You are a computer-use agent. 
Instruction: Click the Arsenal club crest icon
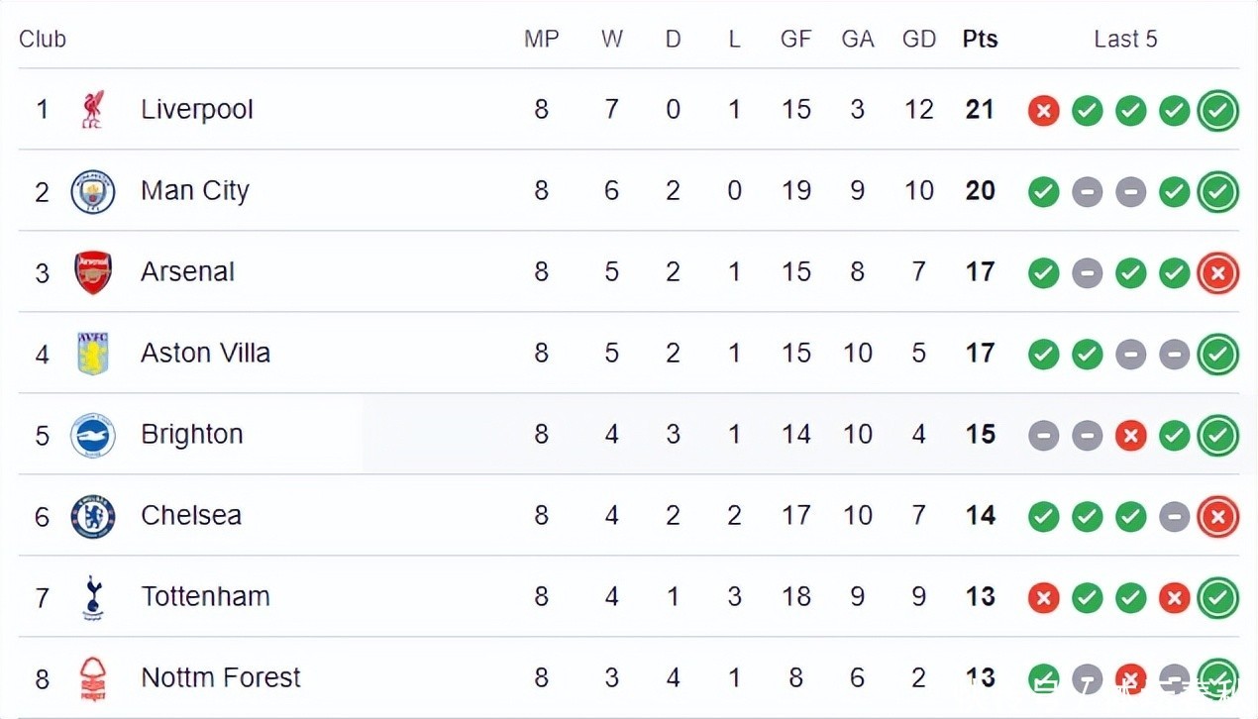coord(93,272)
